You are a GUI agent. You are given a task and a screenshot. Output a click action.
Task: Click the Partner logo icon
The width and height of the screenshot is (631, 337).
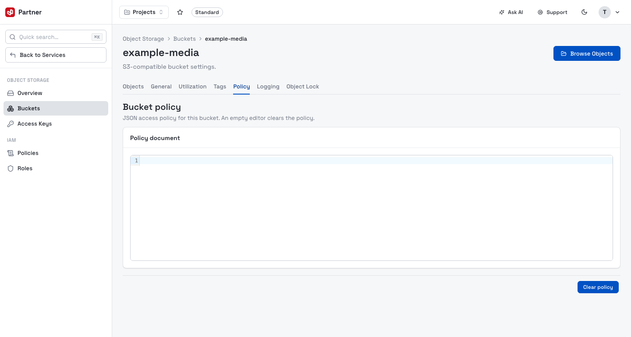coord(10,12)
